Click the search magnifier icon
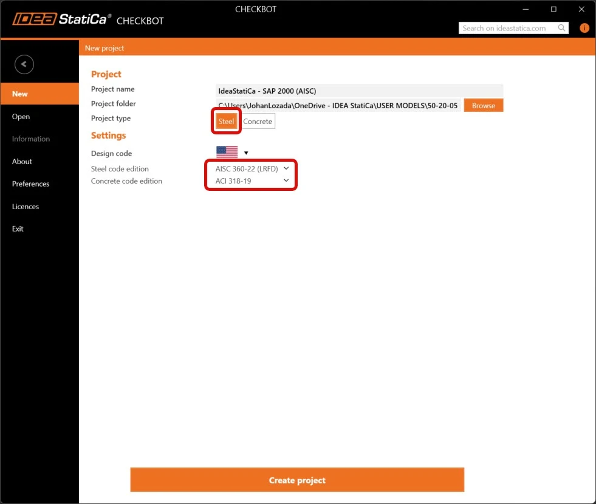The height and width of the screenshot is (504, 596). (561, 28)
